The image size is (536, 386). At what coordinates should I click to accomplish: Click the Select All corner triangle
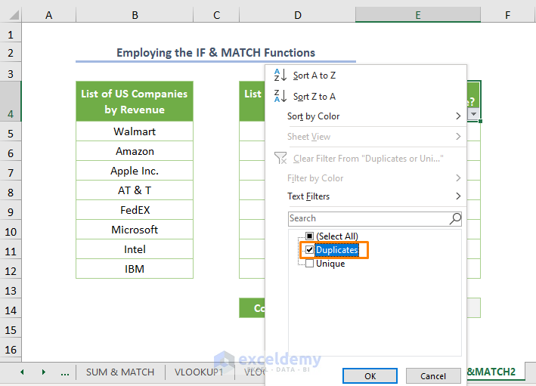(x=14, y=15)
